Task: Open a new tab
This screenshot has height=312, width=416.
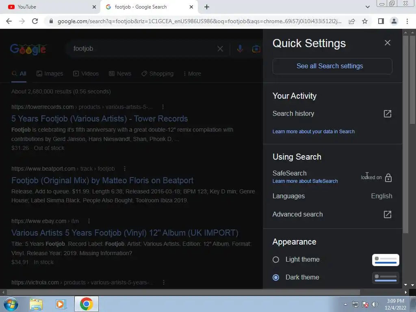Action: coord(207,7)
